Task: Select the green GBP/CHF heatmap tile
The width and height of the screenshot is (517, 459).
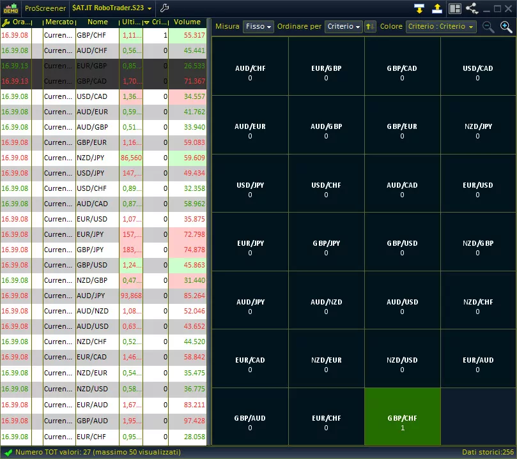Action: click(x=402, y=417)
